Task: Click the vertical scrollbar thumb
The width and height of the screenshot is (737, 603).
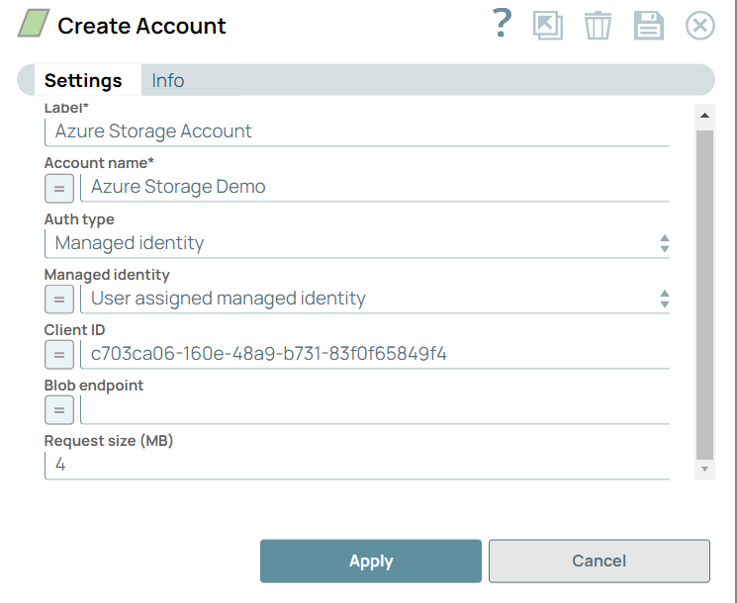Action: (x=704, y=287)
